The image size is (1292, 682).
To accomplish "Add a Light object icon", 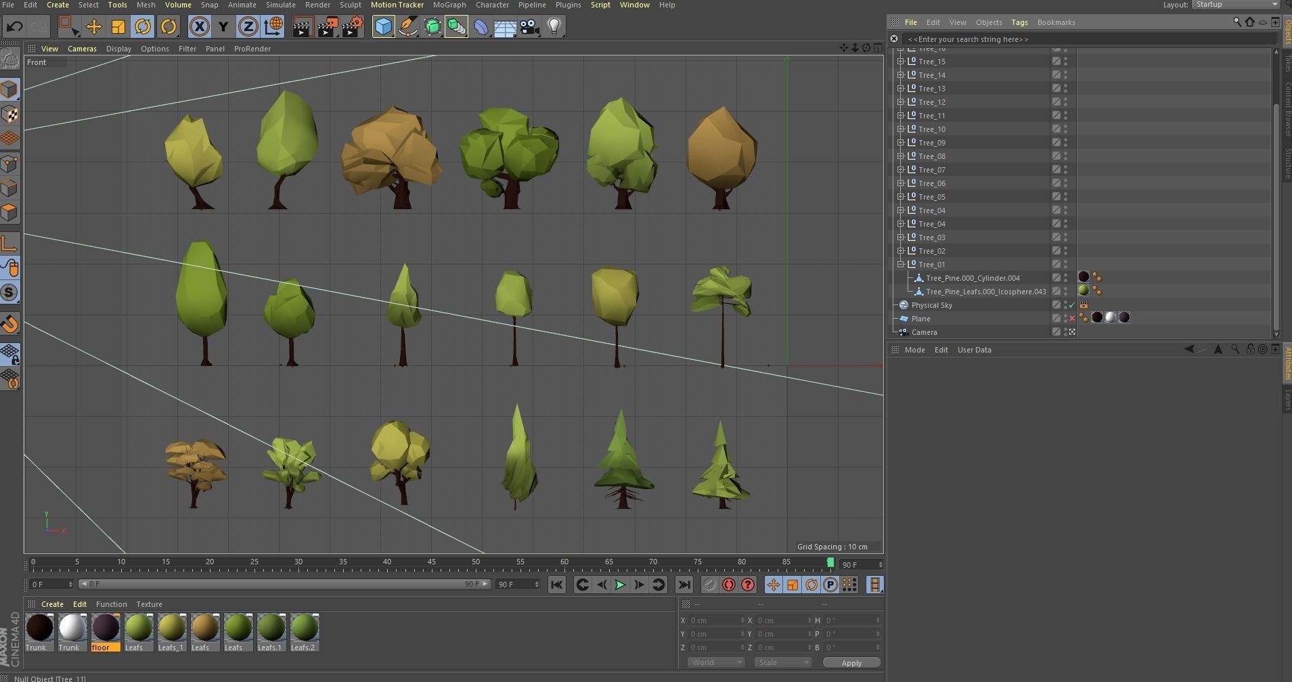I will click(554, 27).
